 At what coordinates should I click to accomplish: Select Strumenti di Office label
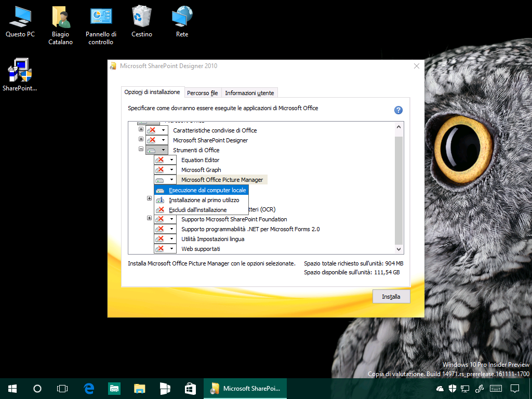pos(196,150)
